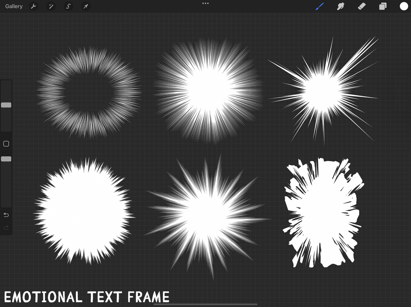Activate the Selection S-shaped tool
The image size is (411, 307).
(x=68, y=6)
